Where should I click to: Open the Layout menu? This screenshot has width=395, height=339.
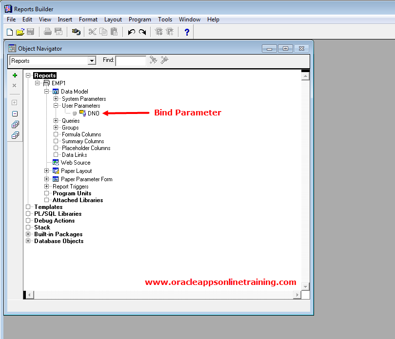(x=113, y=19)
